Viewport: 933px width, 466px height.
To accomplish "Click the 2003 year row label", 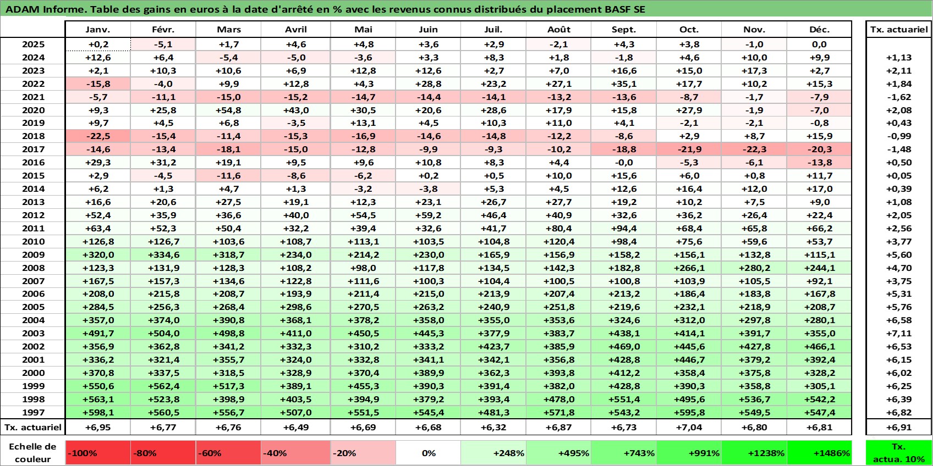I will [x=33, y=333].
